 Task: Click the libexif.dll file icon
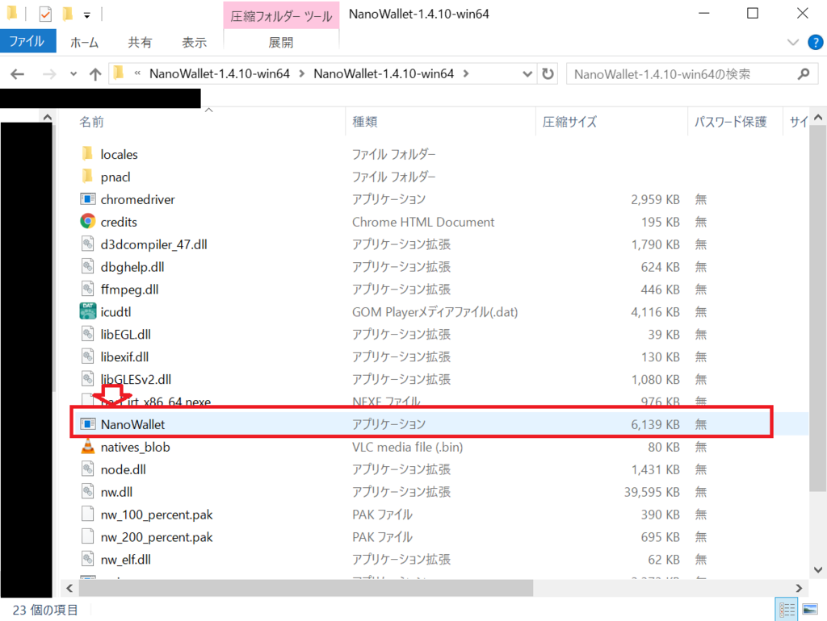(x=87, y=356)
